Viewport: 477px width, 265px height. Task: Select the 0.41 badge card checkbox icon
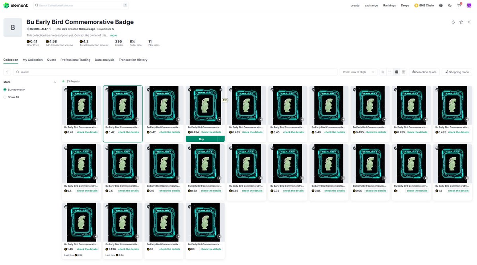(66, 90)
